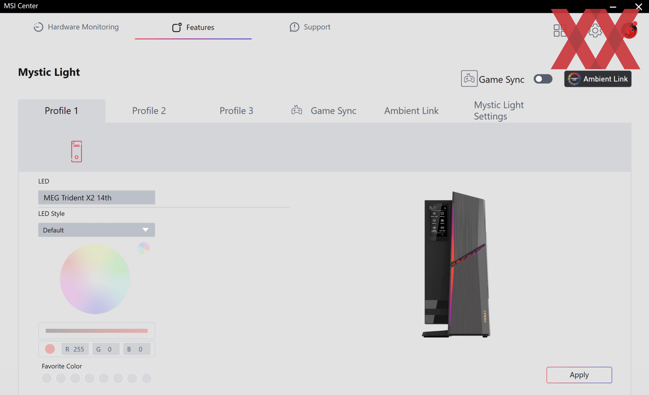The image size is (649, 395).
Task: Switch to the Features tab
Action: point(193,27)
